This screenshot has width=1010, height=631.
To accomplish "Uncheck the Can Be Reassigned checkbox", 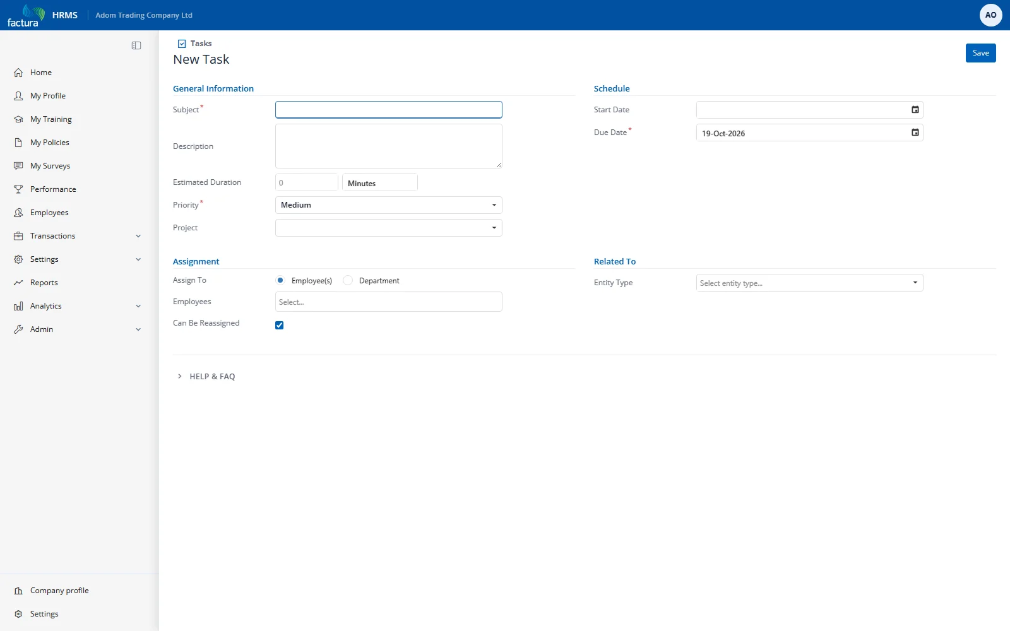I will click(279, 325).
